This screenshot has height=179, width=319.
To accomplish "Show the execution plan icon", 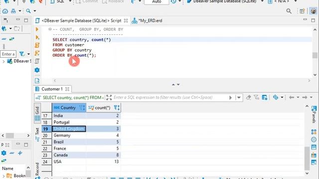I will pos(37,61).
